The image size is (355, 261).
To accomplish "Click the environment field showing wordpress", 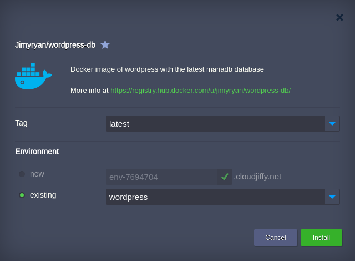I will tap(215, 197).
